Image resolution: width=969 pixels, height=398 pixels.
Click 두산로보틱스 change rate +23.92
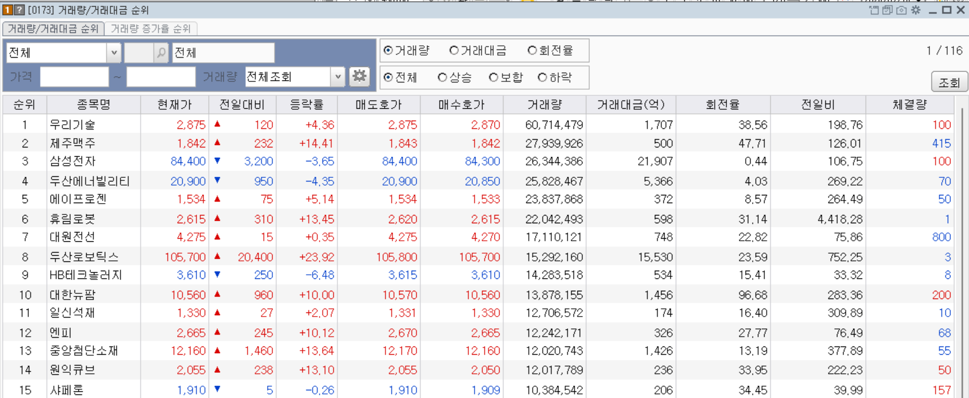click(317, 257)
